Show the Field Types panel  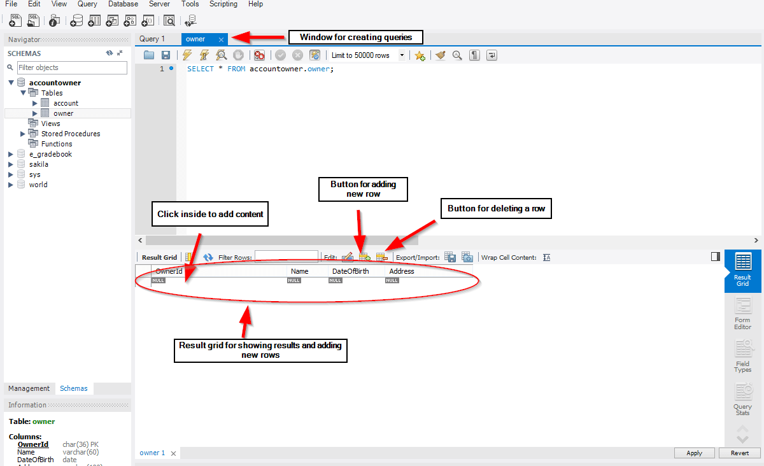click(742, 355)
